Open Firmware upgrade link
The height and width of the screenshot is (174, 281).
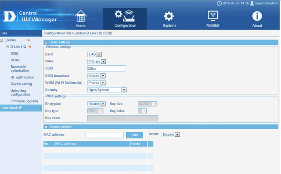click(x=24, y=101)
